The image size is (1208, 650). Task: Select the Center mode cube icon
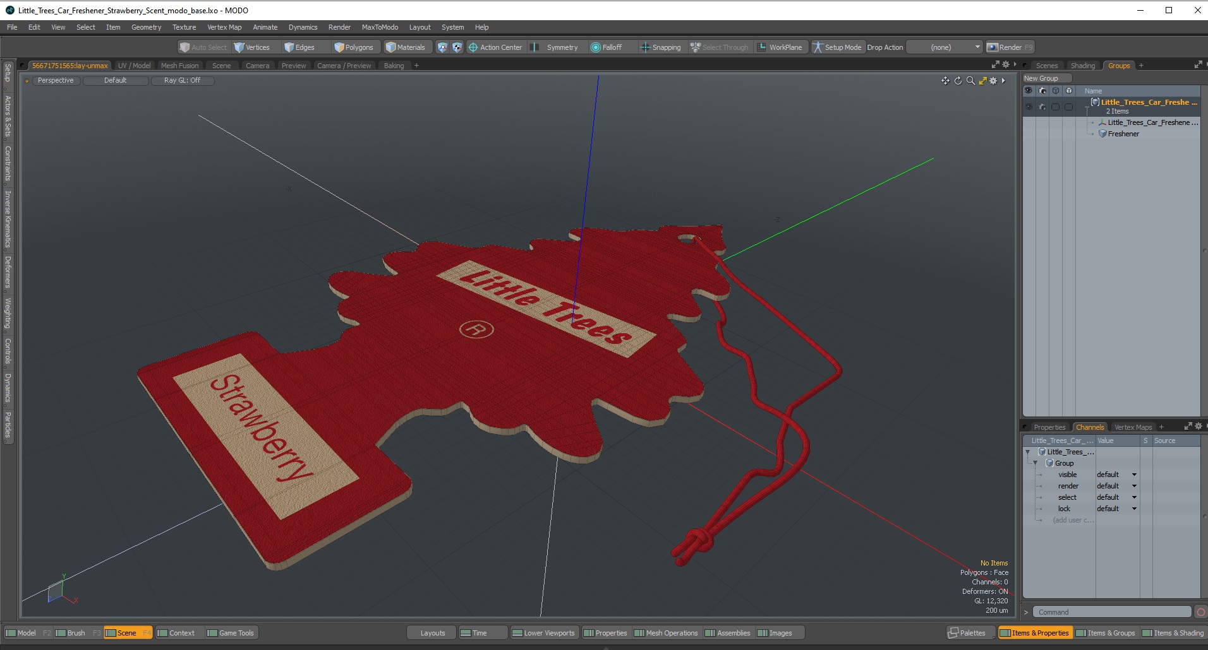tap(457, 47)
